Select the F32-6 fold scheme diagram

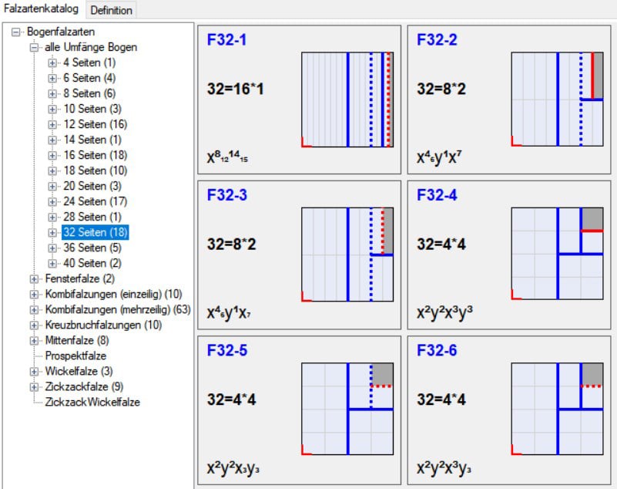(x=557, y=410)
